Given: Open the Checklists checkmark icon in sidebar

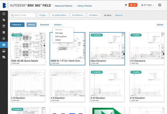Looking at the screenshot, I should [4, 32].
